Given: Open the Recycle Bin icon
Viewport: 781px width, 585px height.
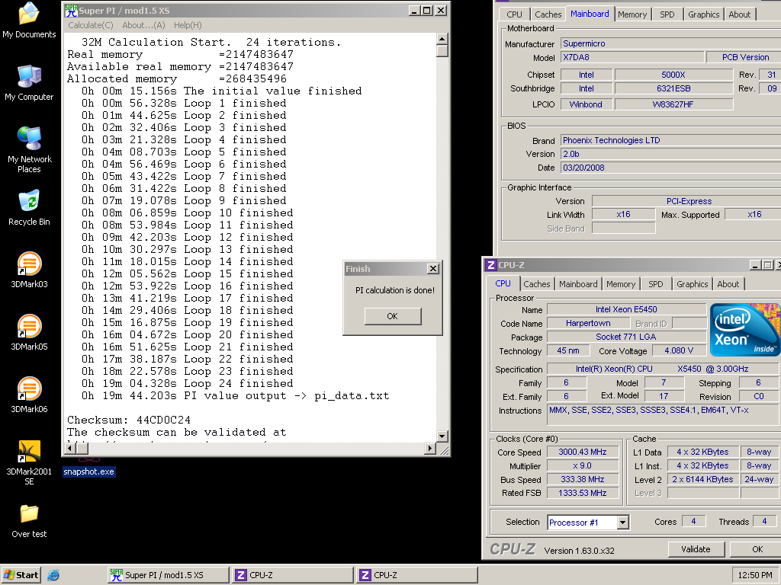Looking at the screenshot, I should pyautogui.click(x=29, y=207).
